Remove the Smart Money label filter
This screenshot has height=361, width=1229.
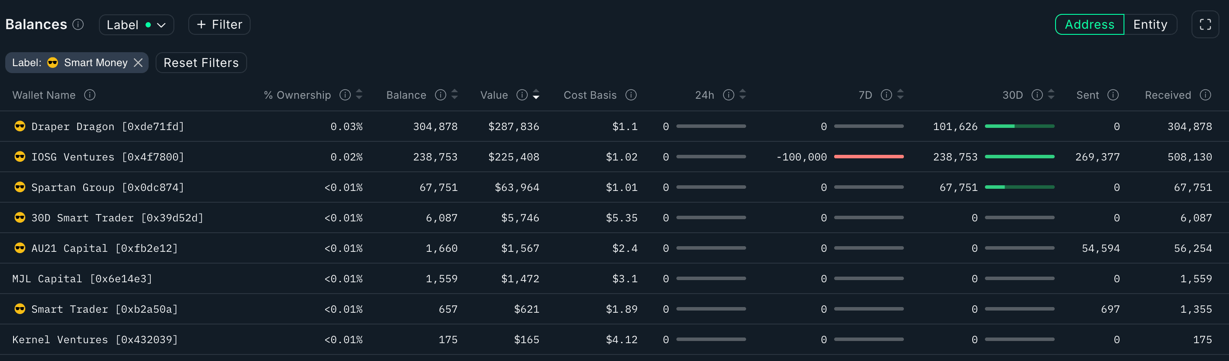click(x=138, y=63)
